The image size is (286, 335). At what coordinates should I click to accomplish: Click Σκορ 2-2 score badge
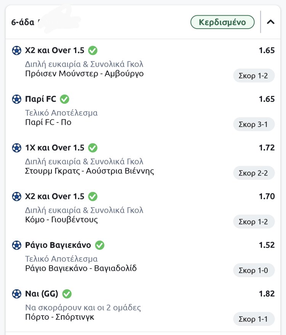tap(254, 173)
